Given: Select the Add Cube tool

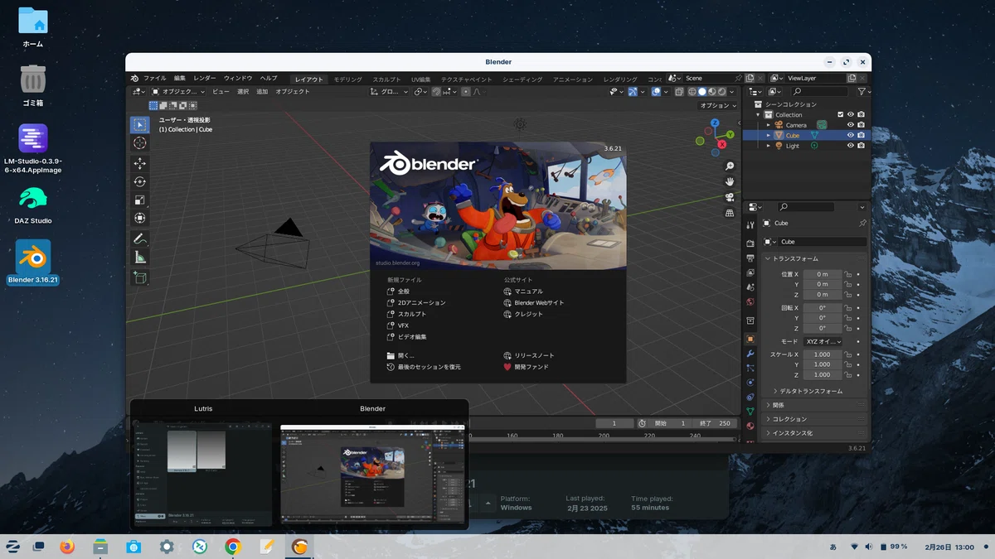Looking at the screenshot, I should coord(139,278).
